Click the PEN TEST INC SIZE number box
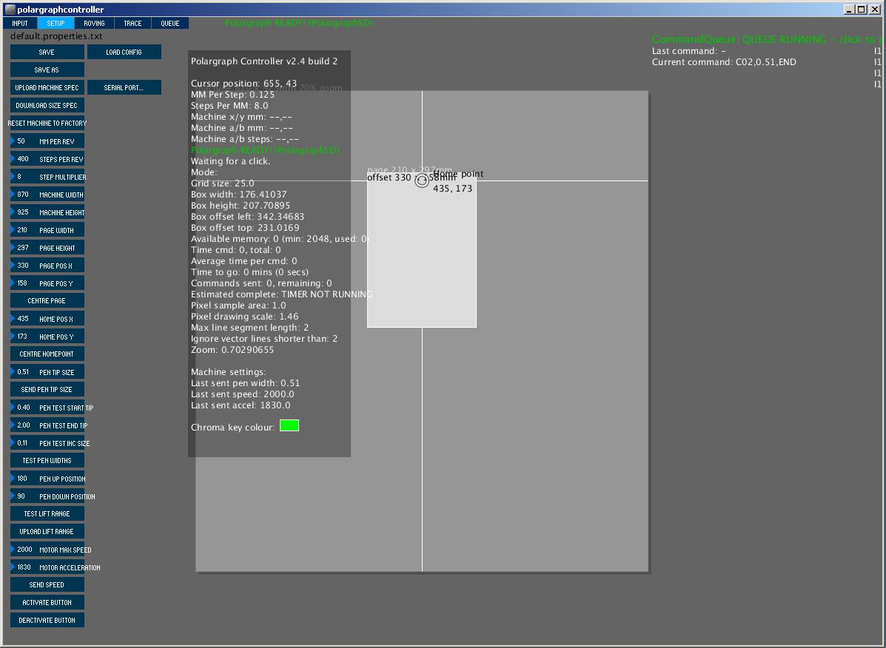Image resolution: width=886 pixels, height=648 pixels. pos(47,443)
